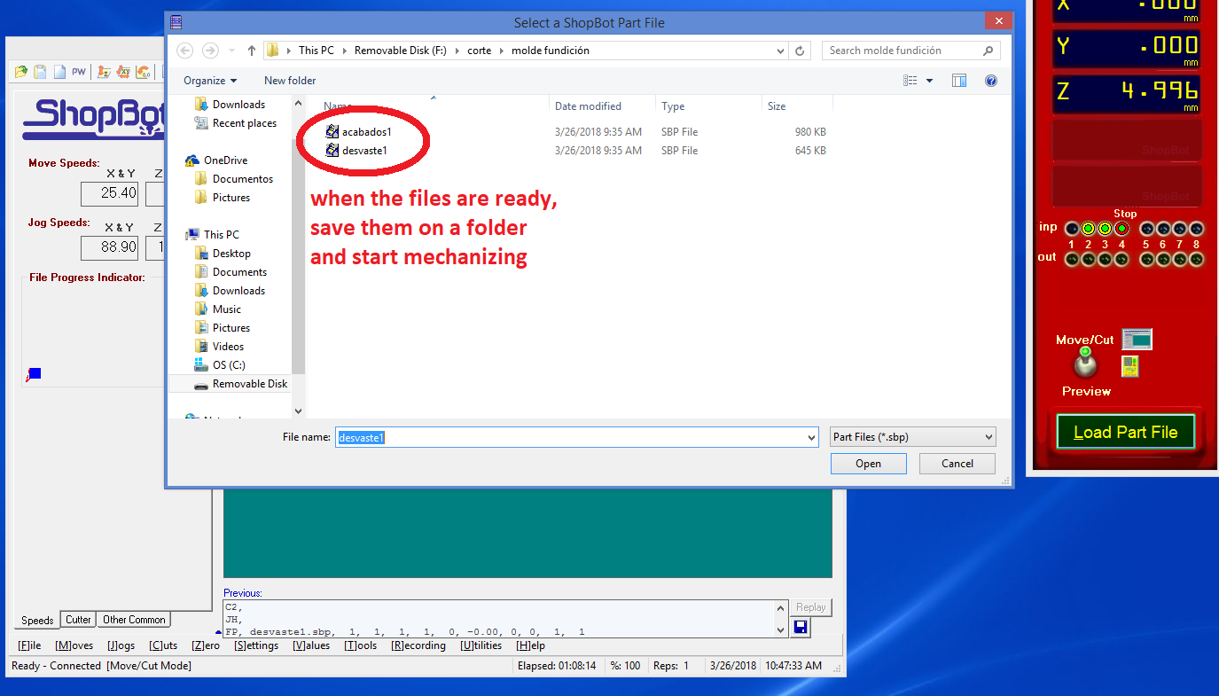This screenshot has width=1219, height=696.
Task: Click the blue save icon below Replay
Action: click(801, 628)
